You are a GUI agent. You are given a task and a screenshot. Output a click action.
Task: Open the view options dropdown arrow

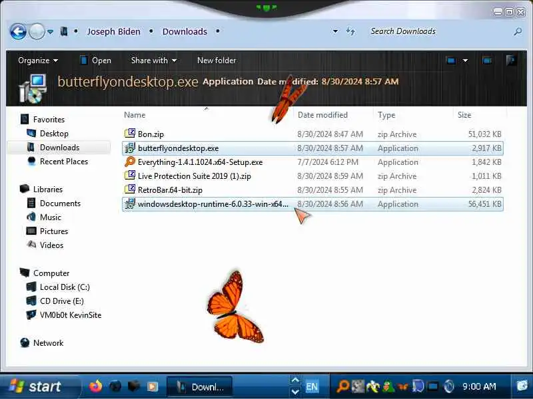tap(465, 61)
